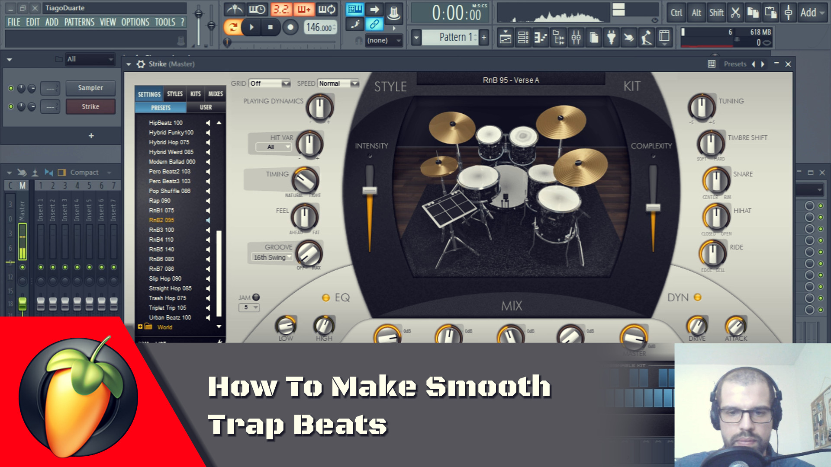Click the Cut scissors icon
This screenshot has width=831, height=467.
click(x=735, y=13)
